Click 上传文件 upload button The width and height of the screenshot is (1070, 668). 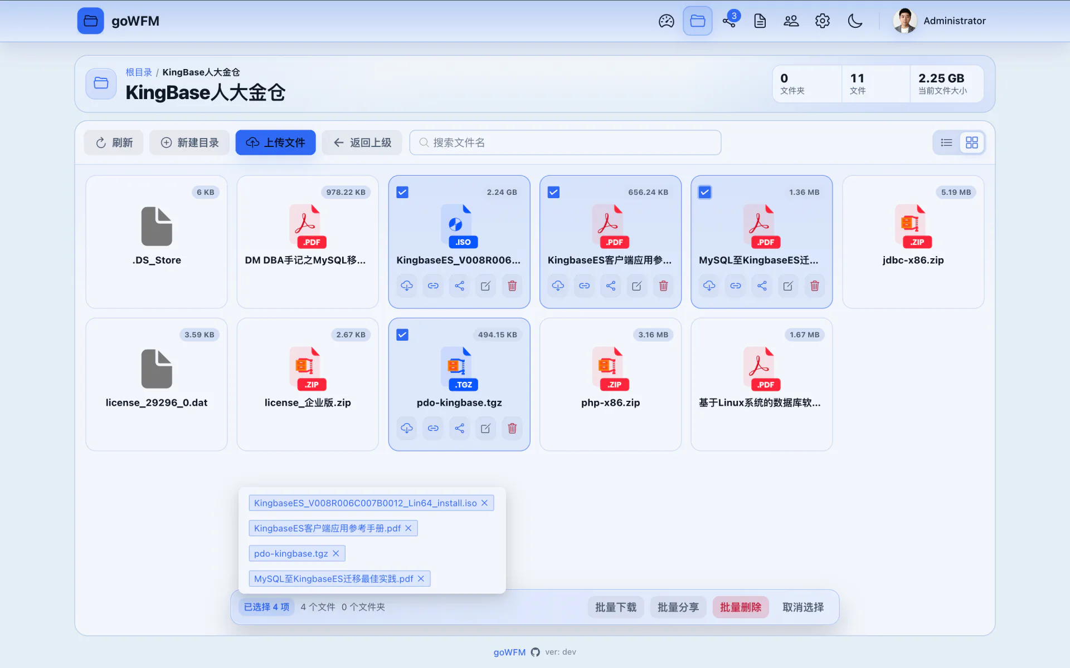coord(275,143)
